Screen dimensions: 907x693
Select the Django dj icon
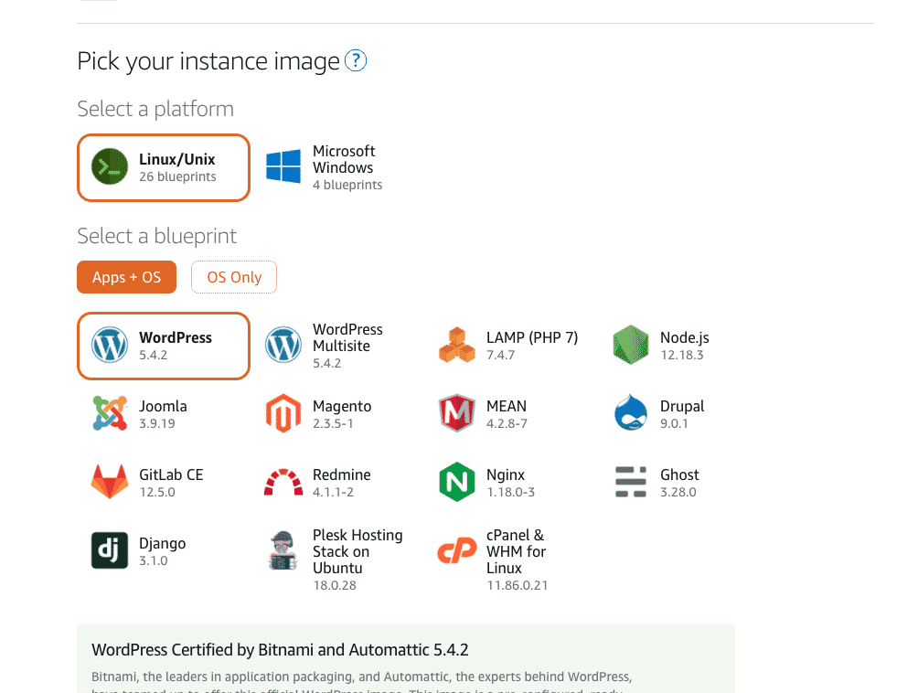click(110, 550)
